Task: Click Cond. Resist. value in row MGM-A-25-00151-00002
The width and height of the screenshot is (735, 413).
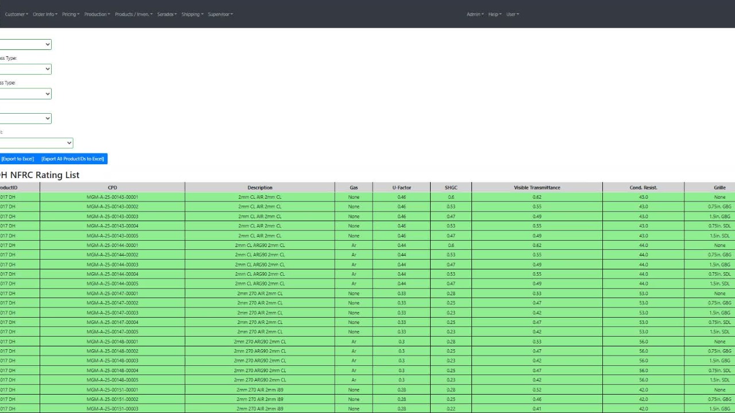Action: click(x=643, y=399)
